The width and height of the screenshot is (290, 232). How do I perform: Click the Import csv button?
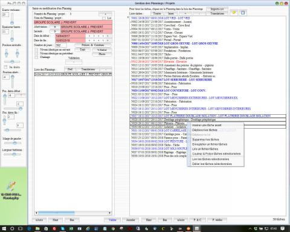point(217,9)
